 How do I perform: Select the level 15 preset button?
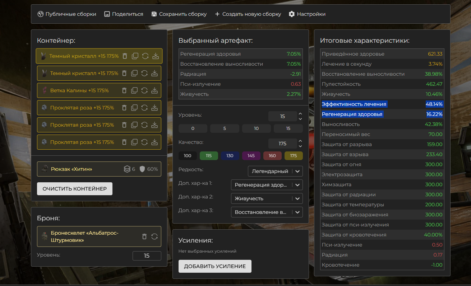(x=288, y=128)
